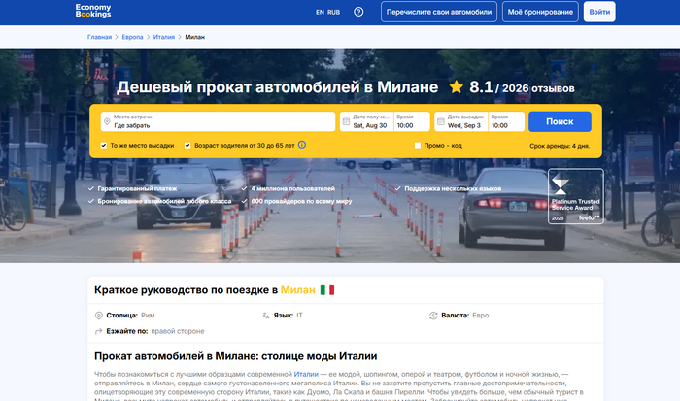The image size is (680, 401).
Task: Click '4 миллиона пользователей' feature text
Action: pos(293,189)
